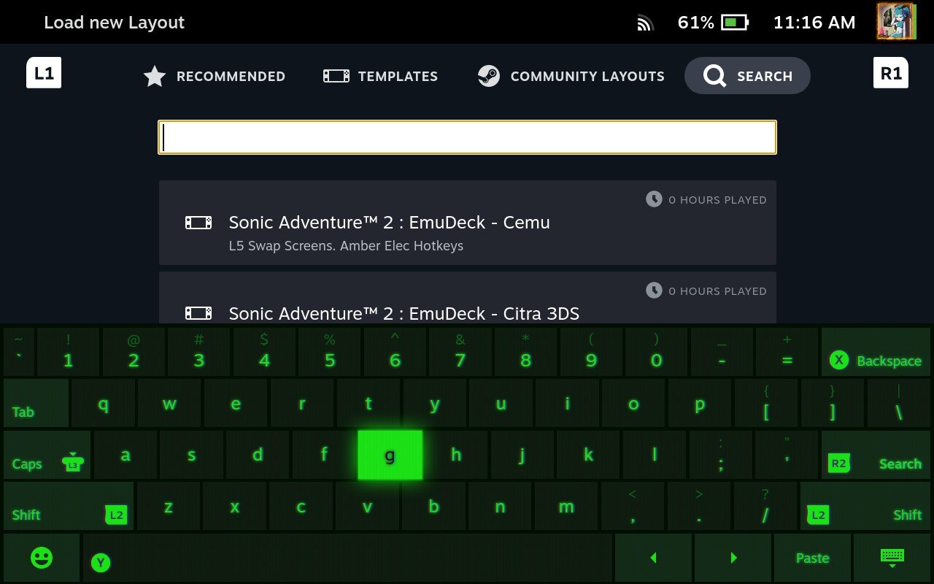Image resolution: width=934 pixels, height=584 pixels.
Task: Tap the number 3 key
Action: [198, 352]
